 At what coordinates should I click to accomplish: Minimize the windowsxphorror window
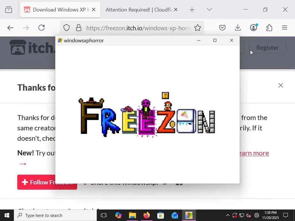[199, 40]
